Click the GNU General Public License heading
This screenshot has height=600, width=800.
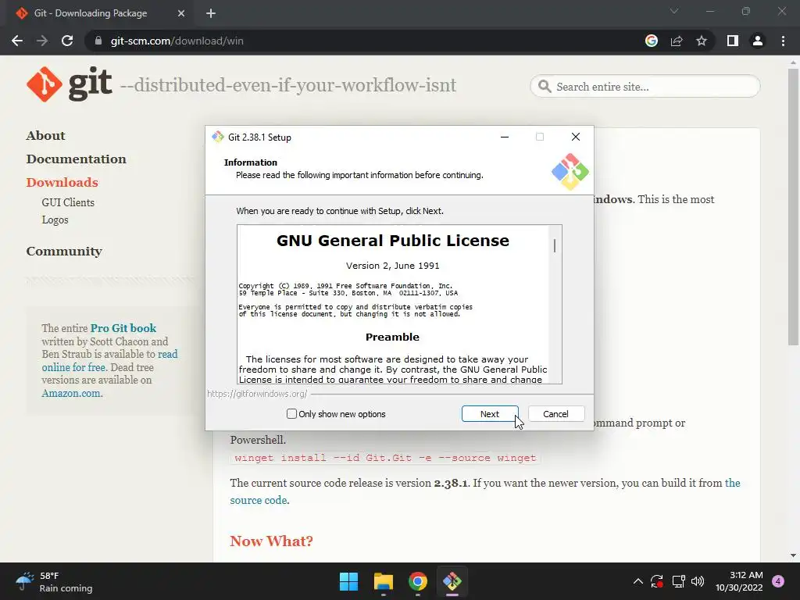tap(393, 241)
